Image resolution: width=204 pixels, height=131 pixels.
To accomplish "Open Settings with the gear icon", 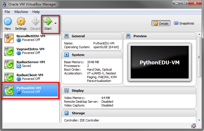I will point(21,21).
